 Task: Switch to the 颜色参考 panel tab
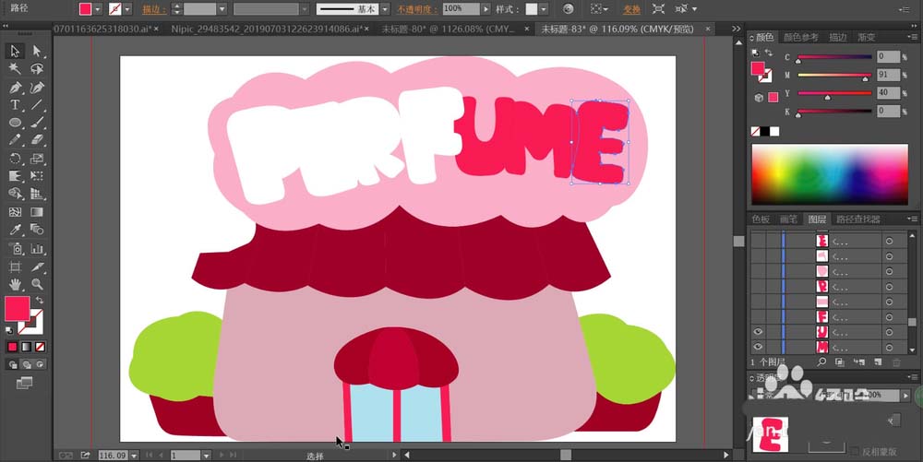(800, 37)
